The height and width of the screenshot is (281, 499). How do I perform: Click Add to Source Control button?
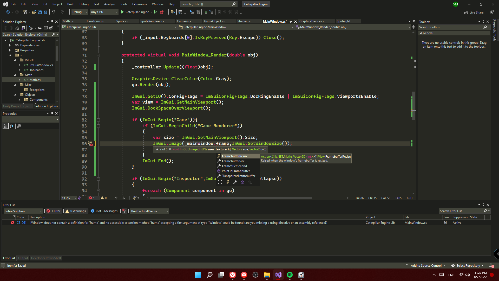(x=426, y=266)
